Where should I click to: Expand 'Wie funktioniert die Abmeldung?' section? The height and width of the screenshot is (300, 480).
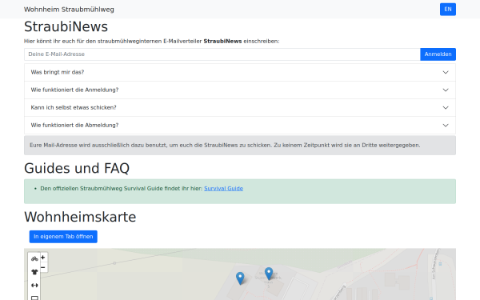[x=240, y=126]
